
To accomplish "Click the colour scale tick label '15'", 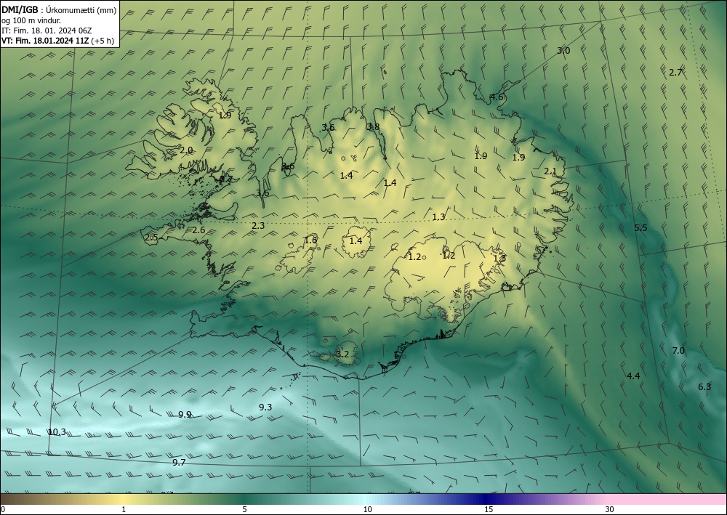I will pos(489,509).
